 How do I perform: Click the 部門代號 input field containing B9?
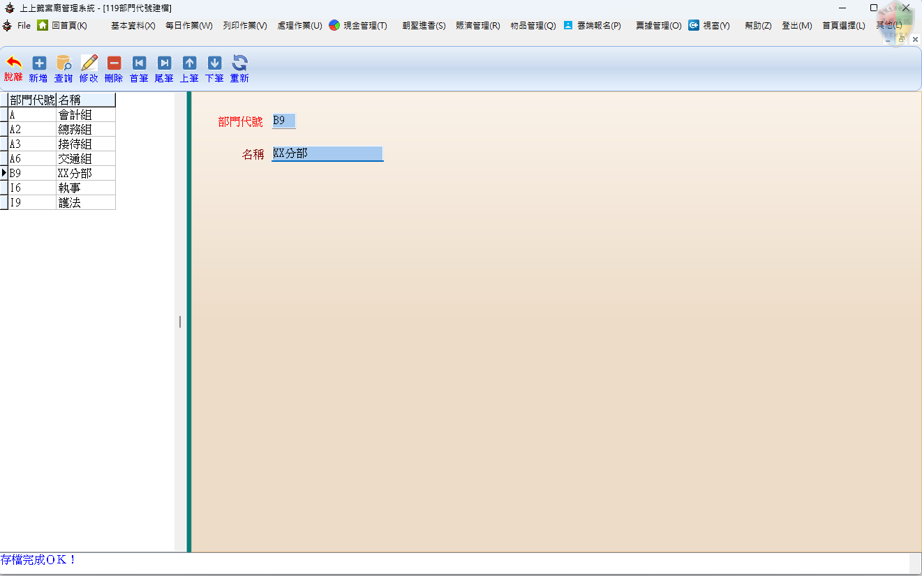[283, 121]
